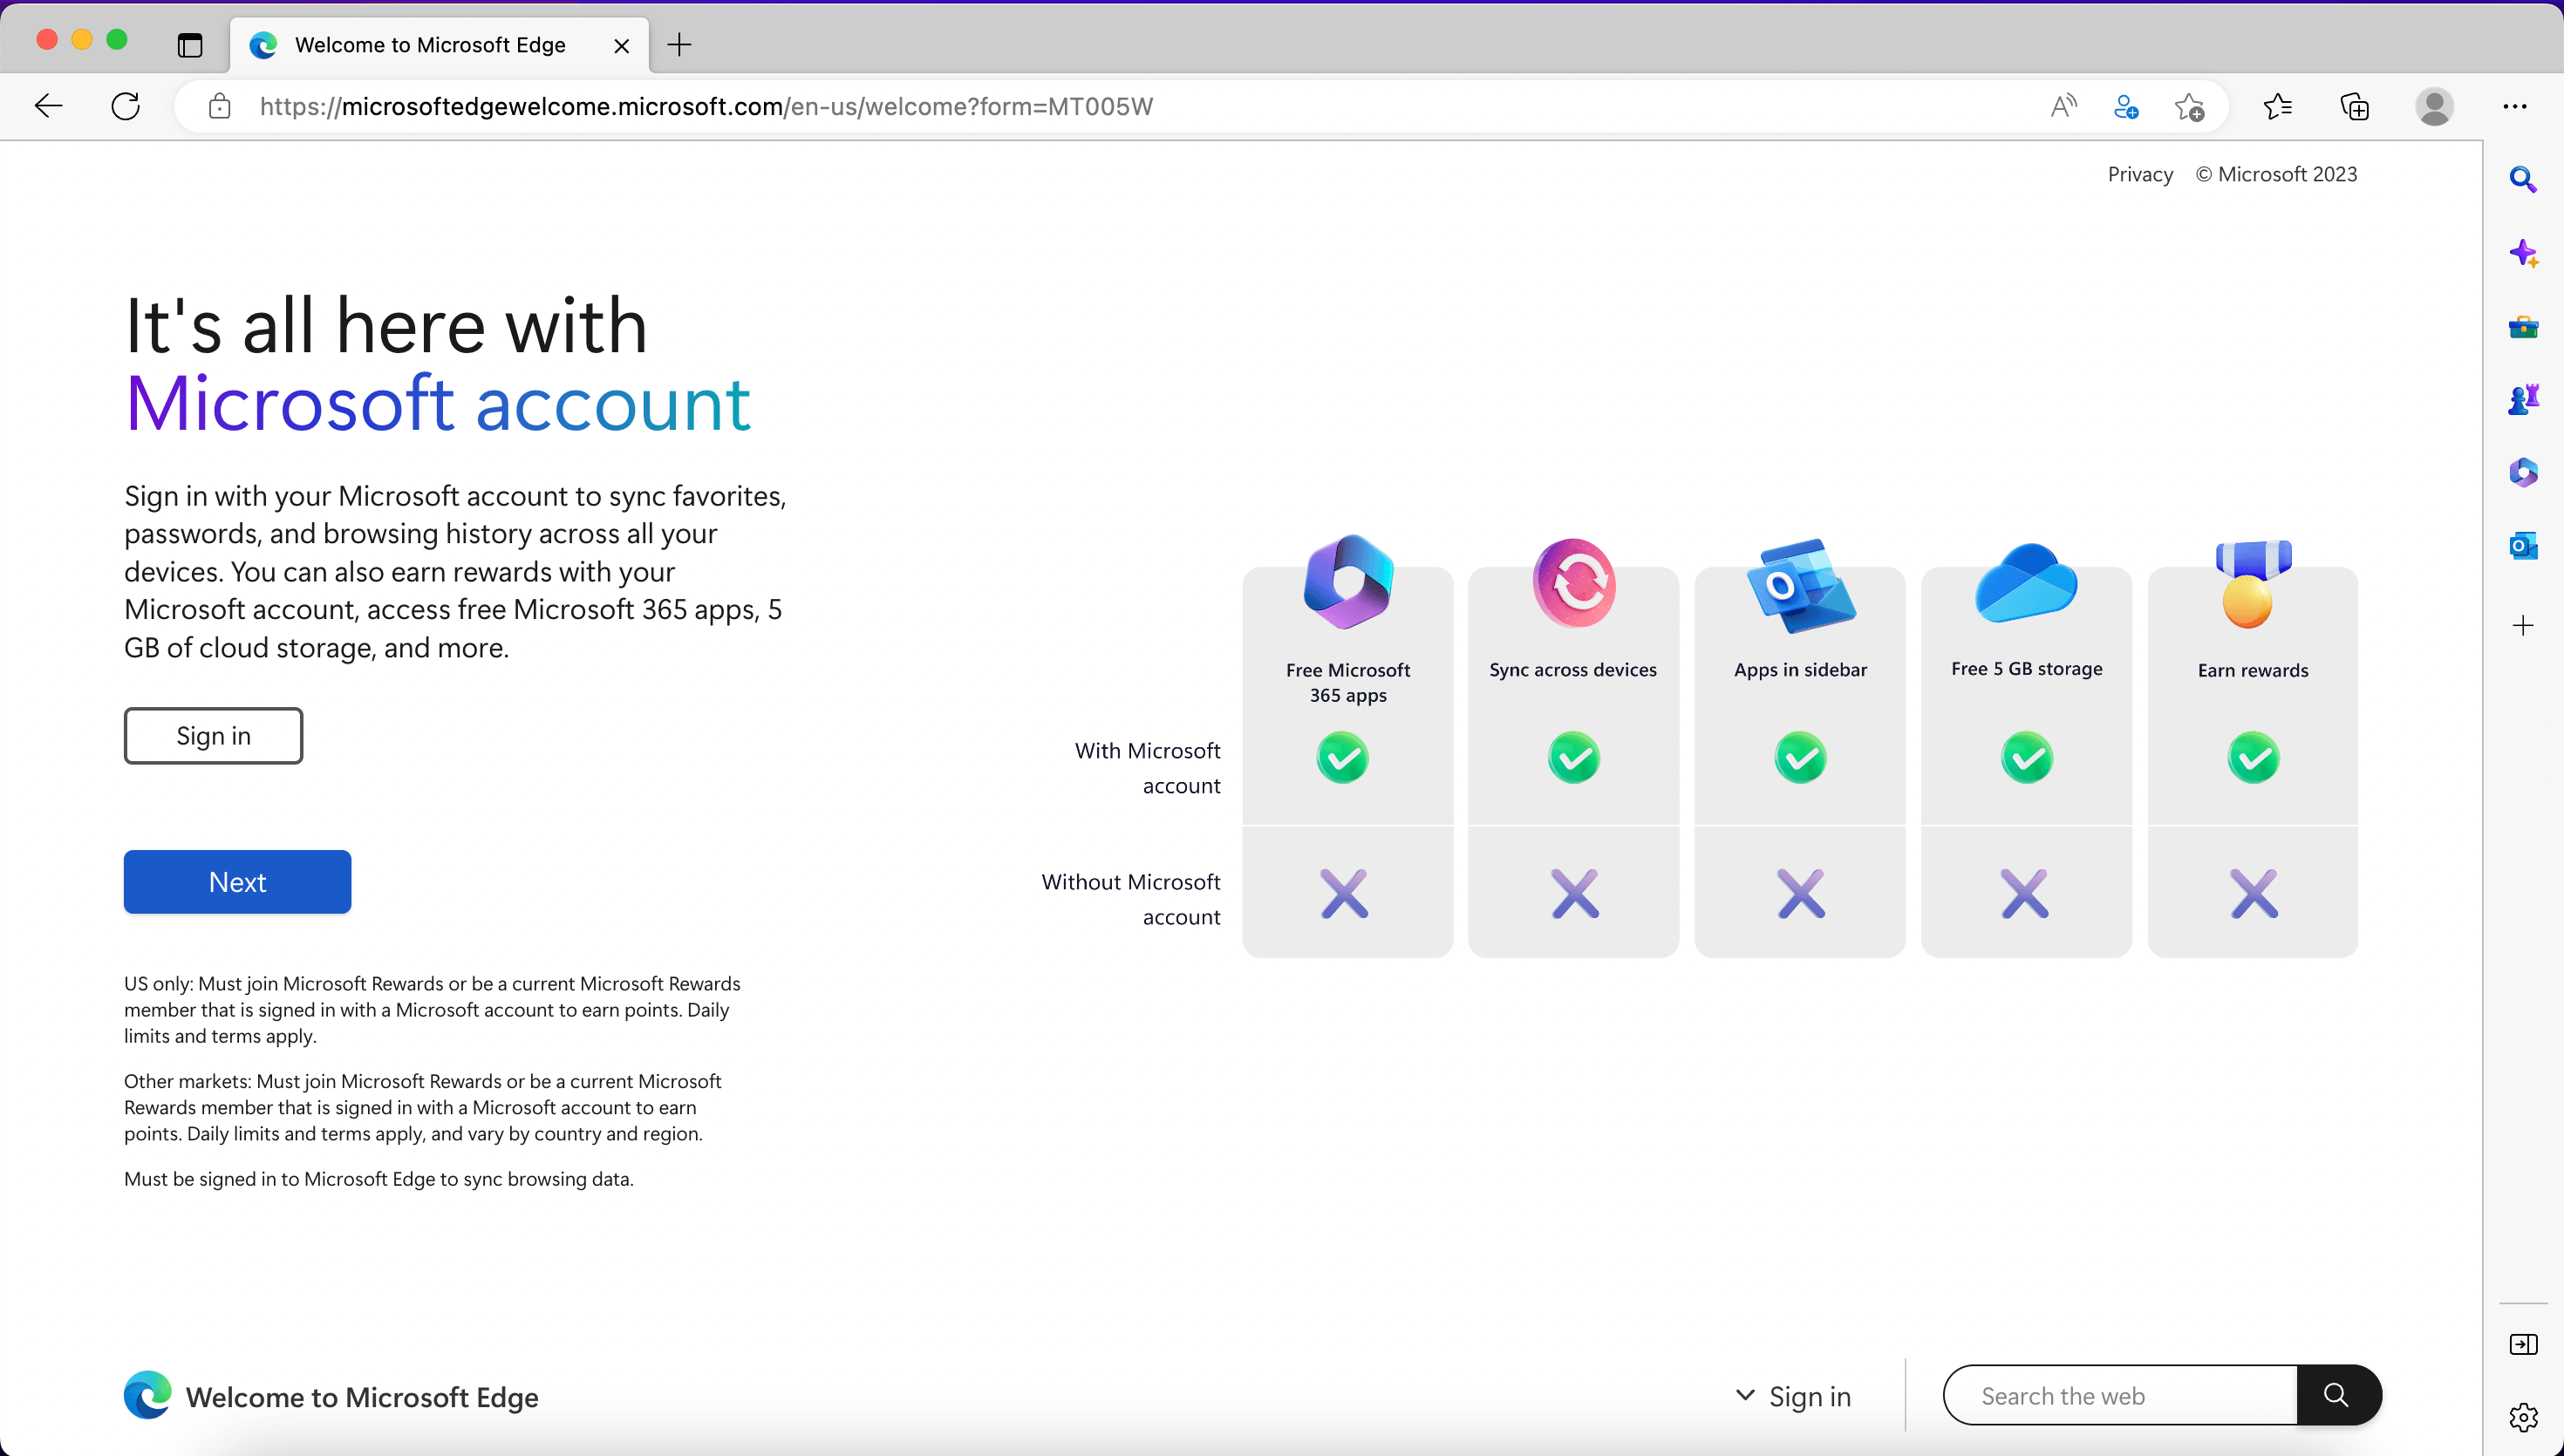Image resolution: width=2564 pixels, height=1456 pixels.
Task: Click the Free 5 GB storage label
Action: [2026, 669]
